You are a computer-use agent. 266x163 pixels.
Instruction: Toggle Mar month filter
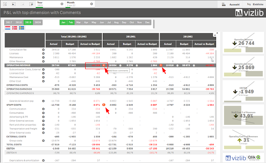[79, 22]
